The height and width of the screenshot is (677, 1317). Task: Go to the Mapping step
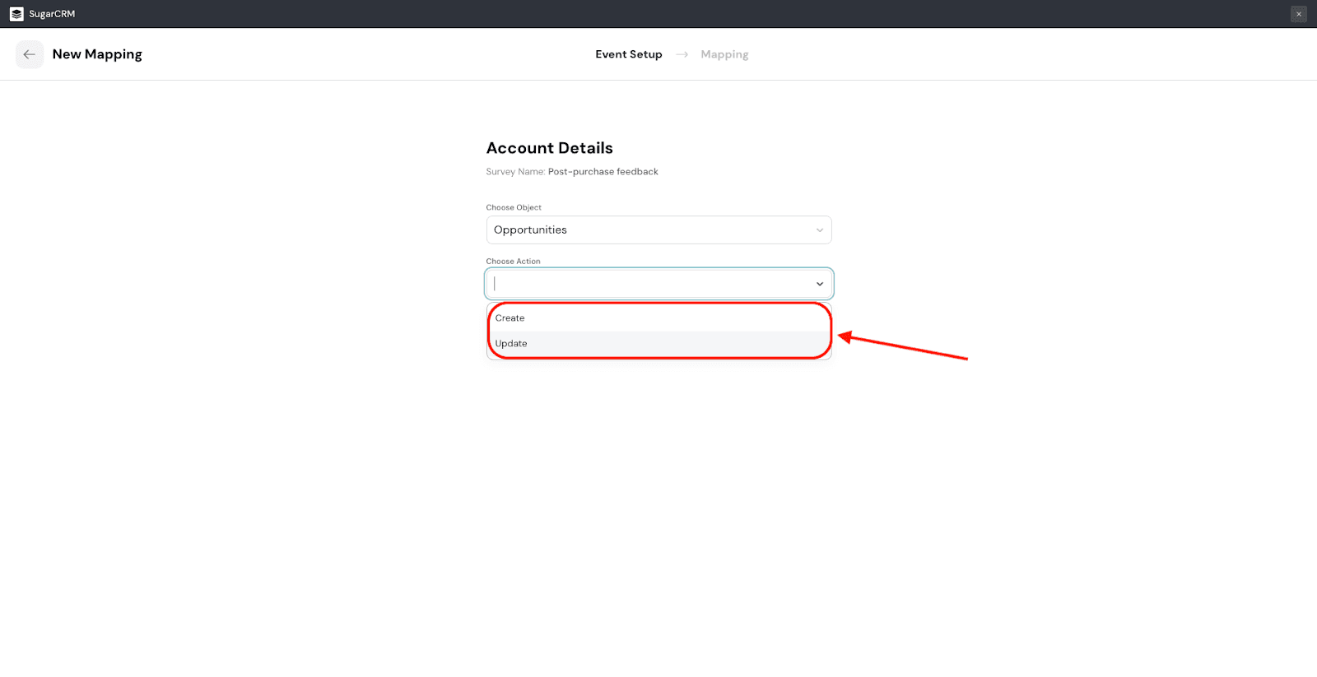pyautogui.click(x=724, y=54)
